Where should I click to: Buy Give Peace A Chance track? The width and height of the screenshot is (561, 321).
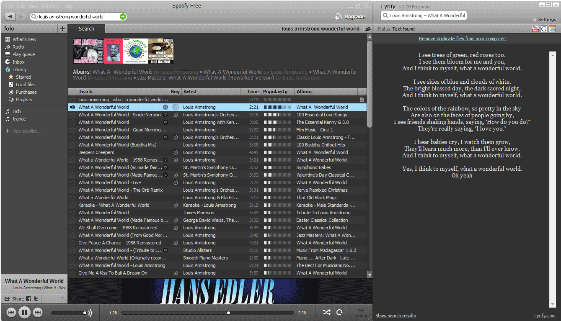176,243
